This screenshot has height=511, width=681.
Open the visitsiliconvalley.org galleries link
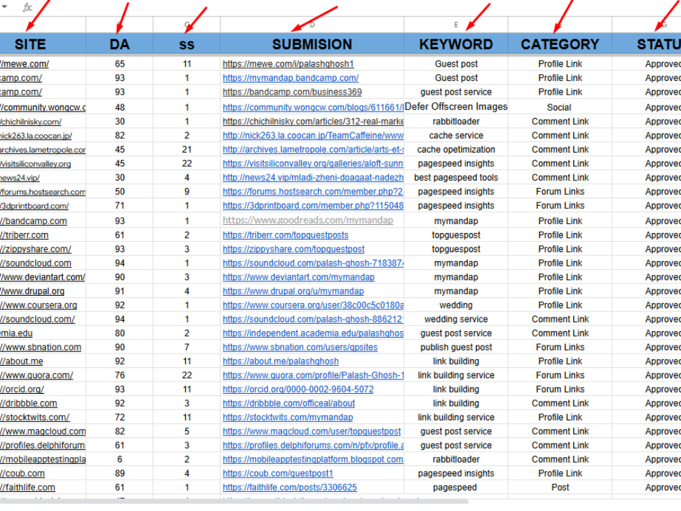[313, 164]
